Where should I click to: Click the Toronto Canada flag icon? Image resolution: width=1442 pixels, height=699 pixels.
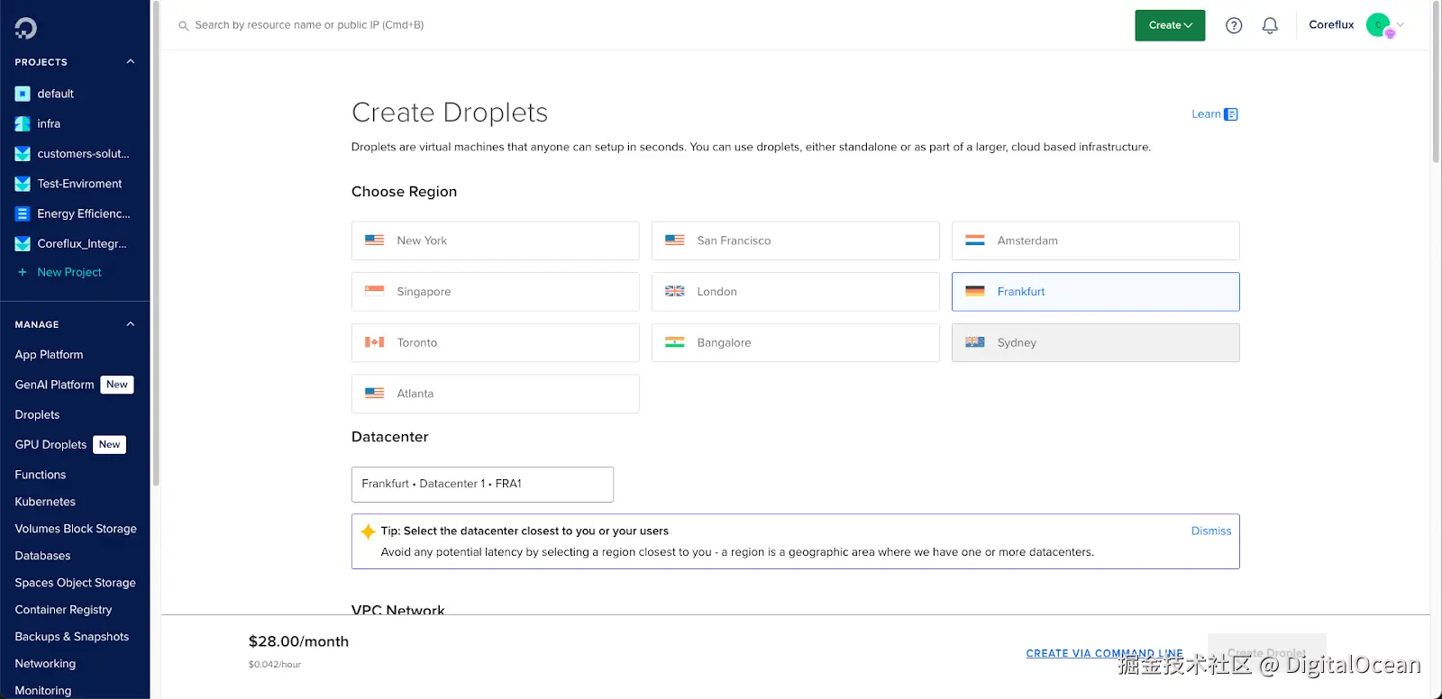(374, 342)
